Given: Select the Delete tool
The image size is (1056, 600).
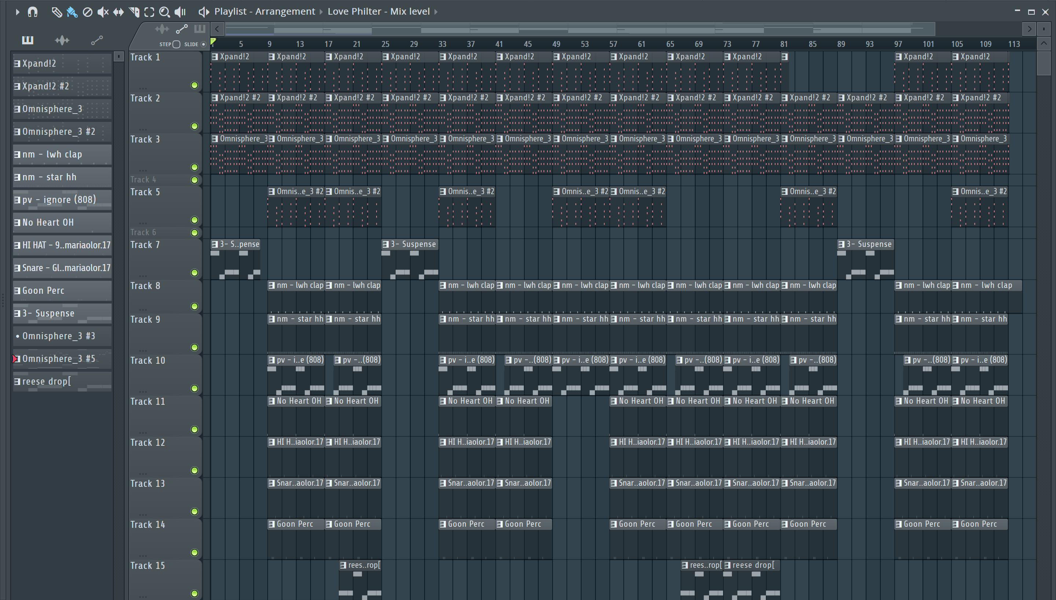Looking at the screenshot, I should [87, 12].
